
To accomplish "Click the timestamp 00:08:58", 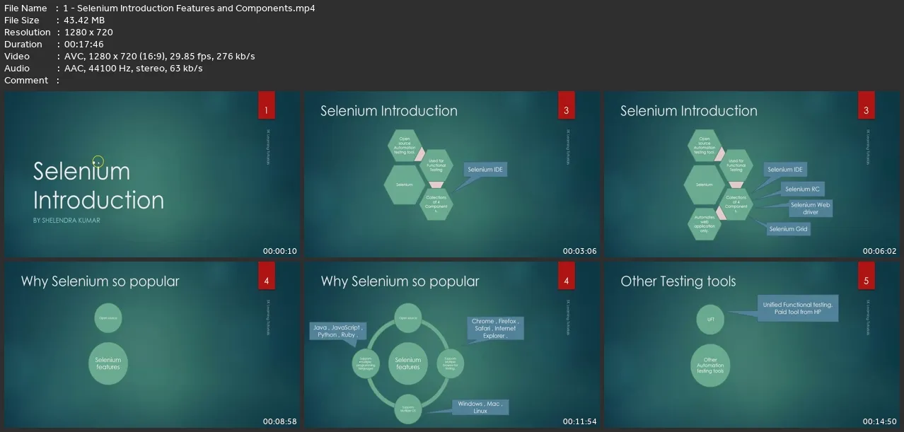I will (x=280, y=421).
